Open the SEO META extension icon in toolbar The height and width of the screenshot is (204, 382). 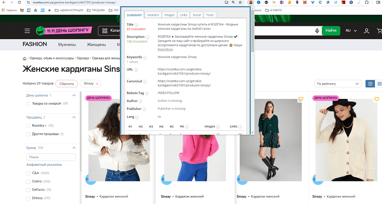(250, 2)
